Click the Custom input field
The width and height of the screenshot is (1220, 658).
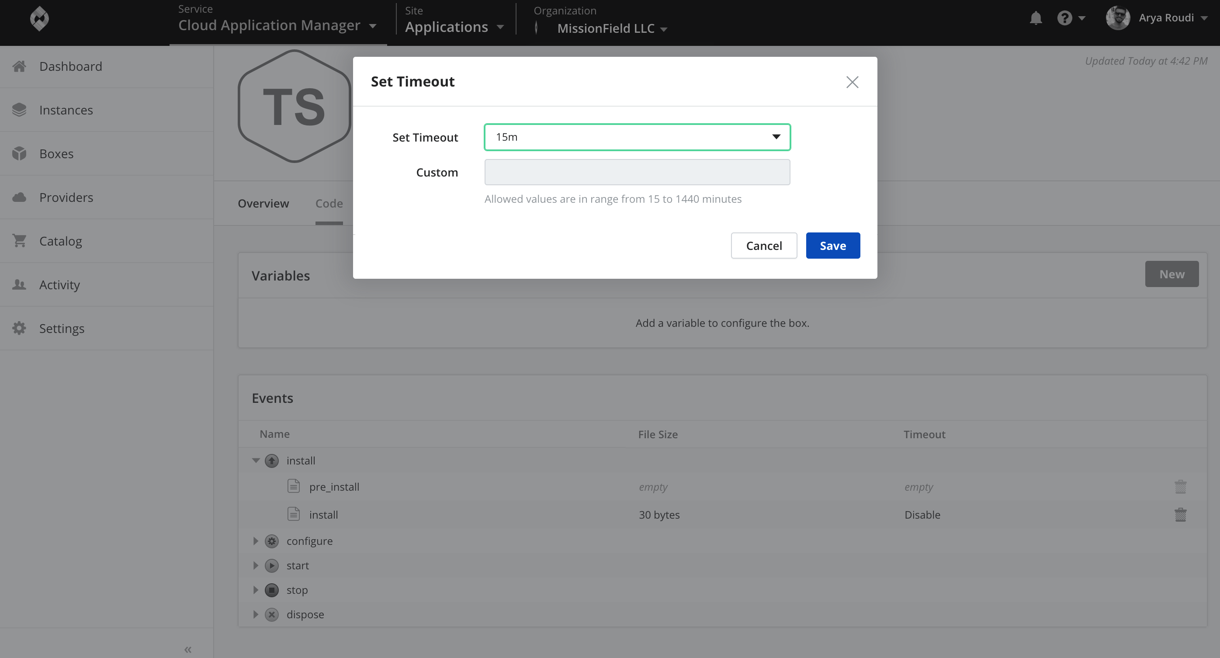(x=637, y=171)
